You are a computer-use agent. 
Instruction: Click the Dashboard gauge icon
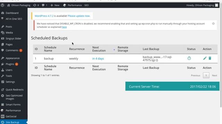pyautogui.click(x=2, y=13)
